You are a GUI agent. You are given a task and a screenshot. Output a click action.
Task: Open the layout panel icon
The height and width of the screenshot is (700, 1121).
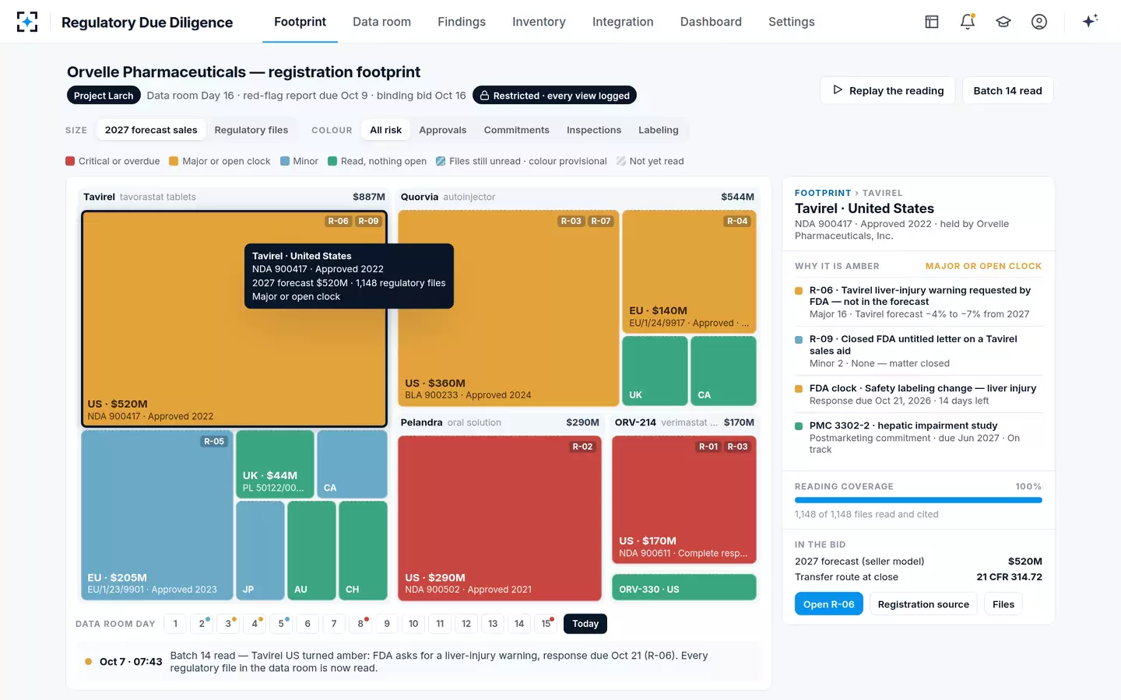click(932, 22)
